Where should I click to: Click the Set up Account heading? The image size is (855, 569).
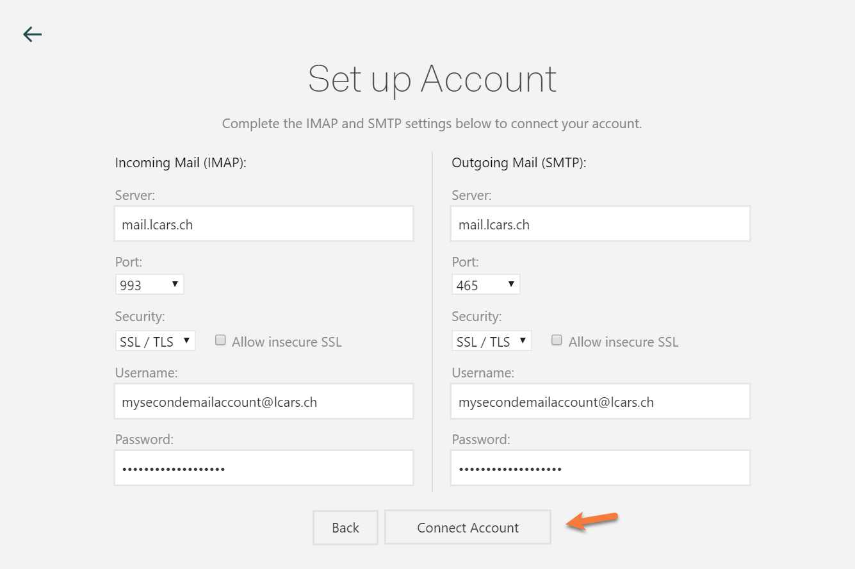tap(432, 79)
